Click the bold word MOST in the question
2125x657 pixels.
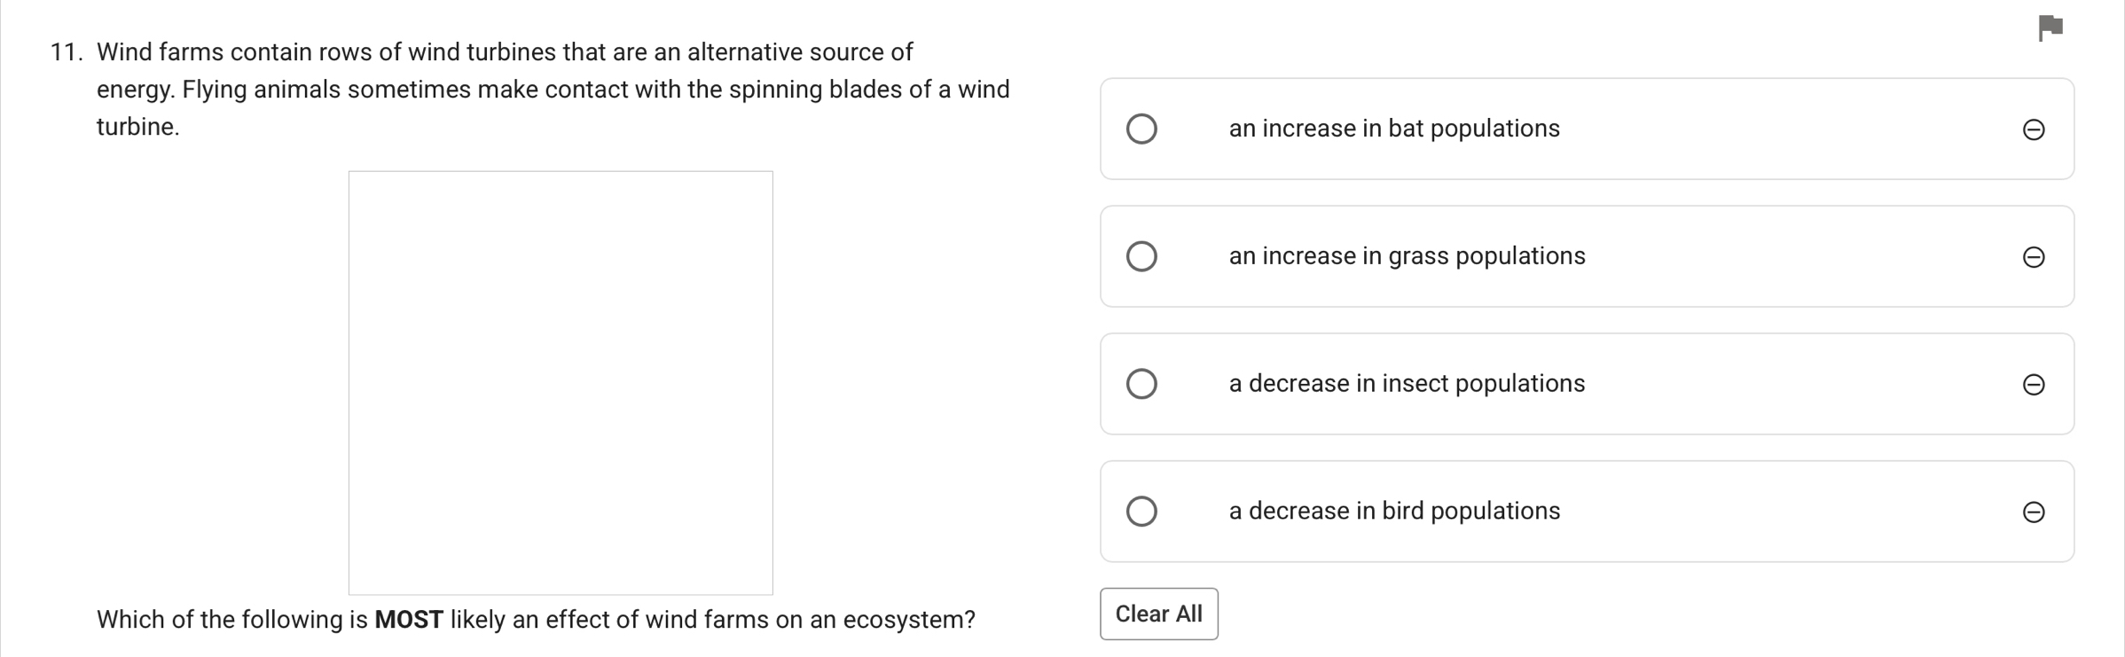tap(409, 619)
